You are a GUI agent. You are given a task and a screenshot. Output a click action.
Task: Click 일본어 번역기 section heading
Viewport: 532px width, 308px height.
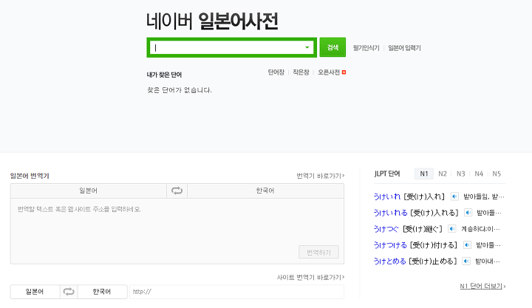pyautogui.click(x=30, y=176)
